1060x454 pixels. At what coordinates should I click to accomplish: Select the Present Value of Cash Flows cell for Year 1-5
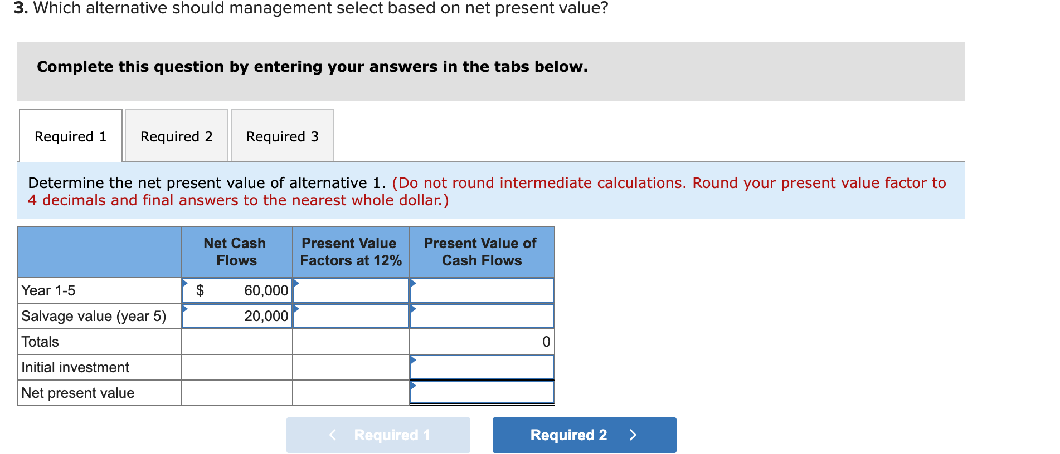pos(482,290)
